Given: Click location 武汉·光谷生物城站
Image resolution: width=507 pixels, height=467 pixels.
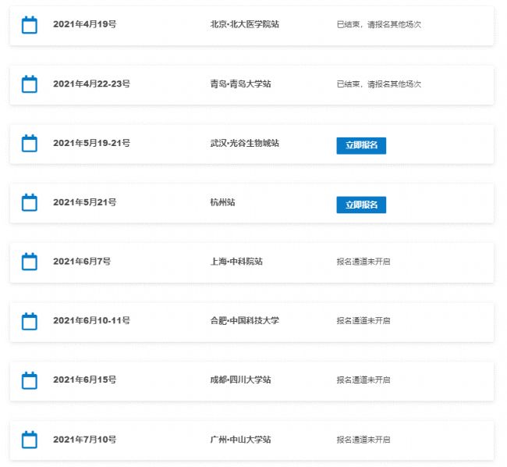Looking at the screenshot, I should (x=245, y=143).
